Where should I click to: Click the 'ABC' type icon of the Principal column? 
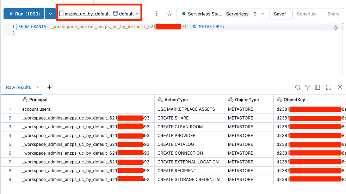pyautogui.click(x=25, y=99)
